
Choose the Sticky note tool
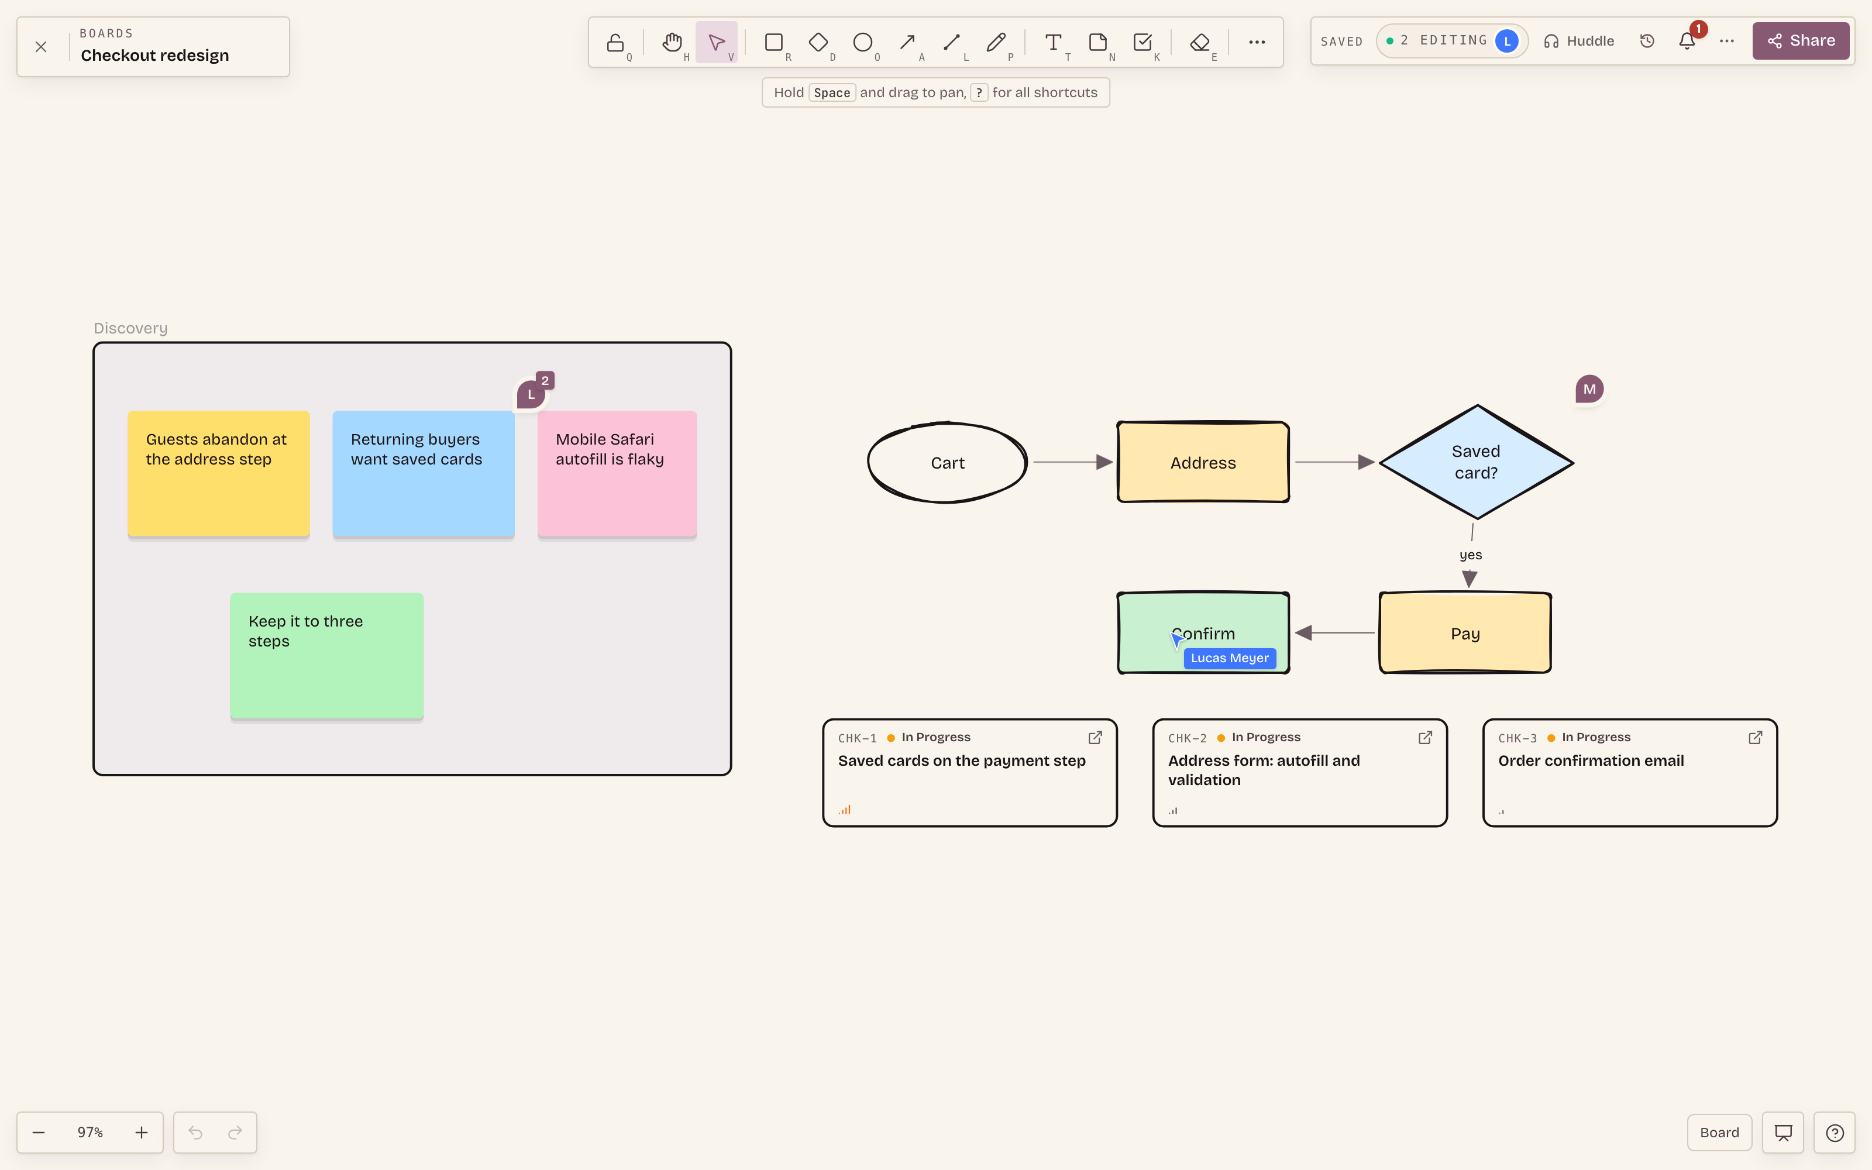pyautogui.click(x=1097, y=42)
